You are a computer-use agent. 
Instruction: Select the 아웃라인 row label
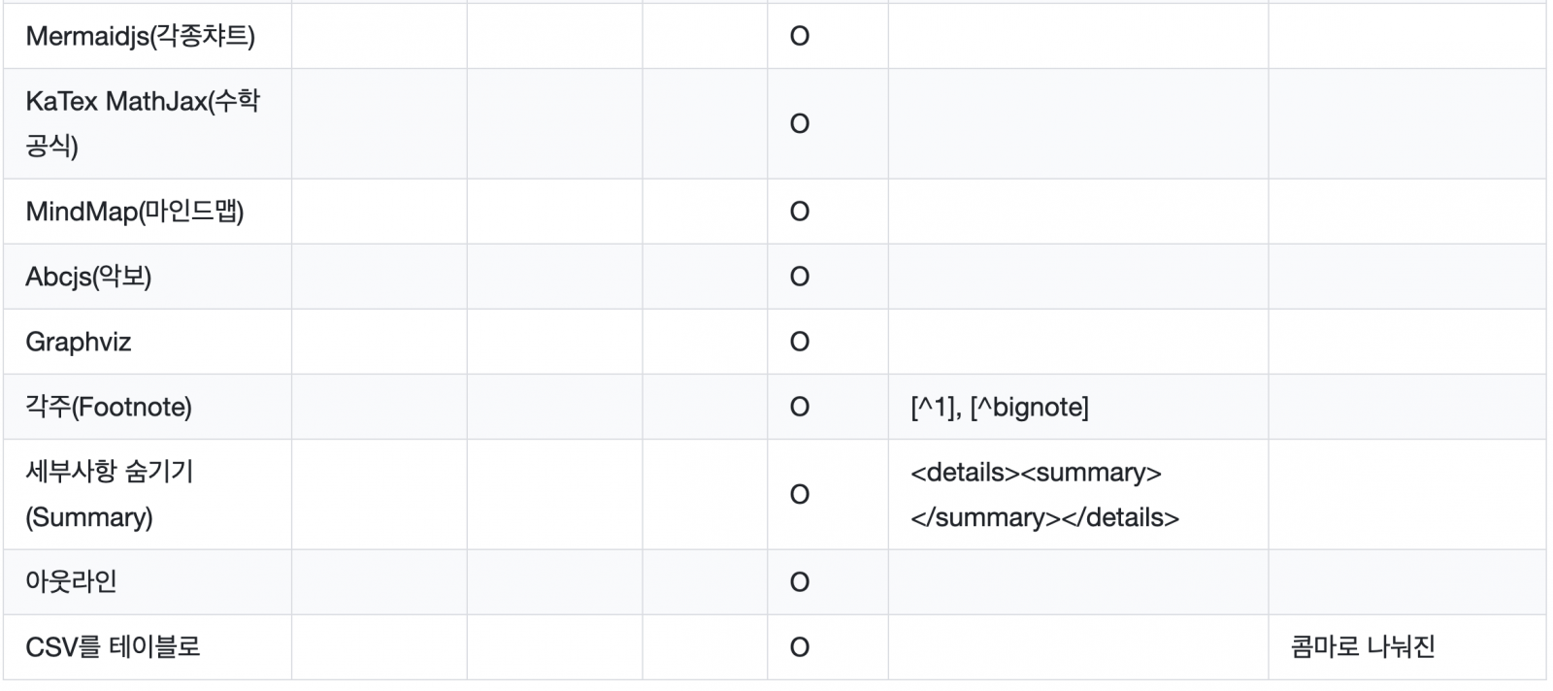pyautogui.click(x=71, y=581)
